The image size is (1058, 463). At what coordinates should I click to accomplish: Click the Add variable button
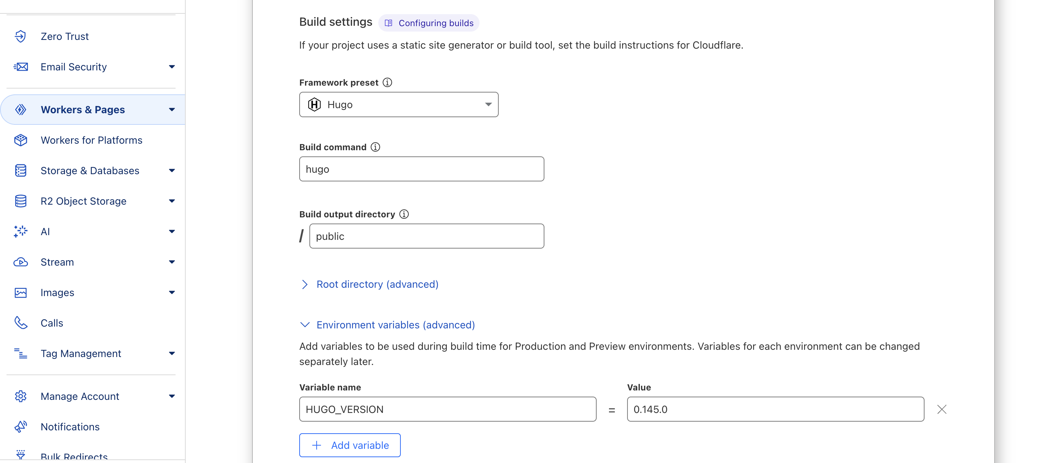350,445
